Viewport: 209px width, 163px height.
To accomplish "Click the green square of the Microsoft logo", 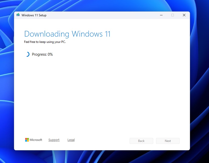I will [x=28, y=139].
